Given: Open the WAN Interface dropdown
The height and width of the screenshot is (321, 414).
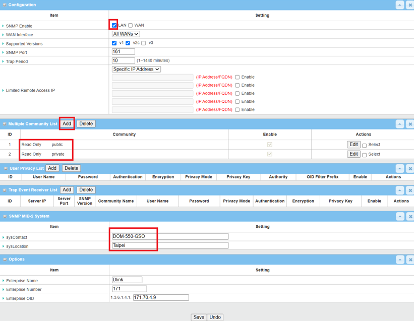Looking at the screenshot, I should coord(126,34).
